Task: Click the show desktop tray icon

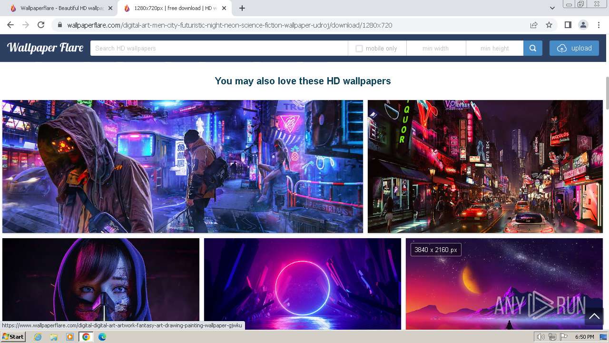Action: coord(603,337)
